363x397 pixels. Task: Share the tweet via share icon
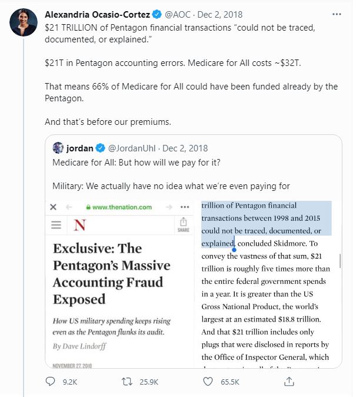pos(288,382)
